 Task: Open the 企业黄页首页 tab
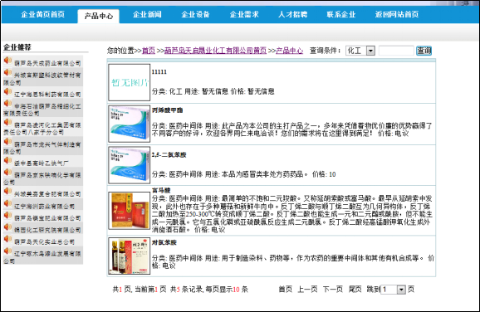pyautogui.click(x=43, y=14)
